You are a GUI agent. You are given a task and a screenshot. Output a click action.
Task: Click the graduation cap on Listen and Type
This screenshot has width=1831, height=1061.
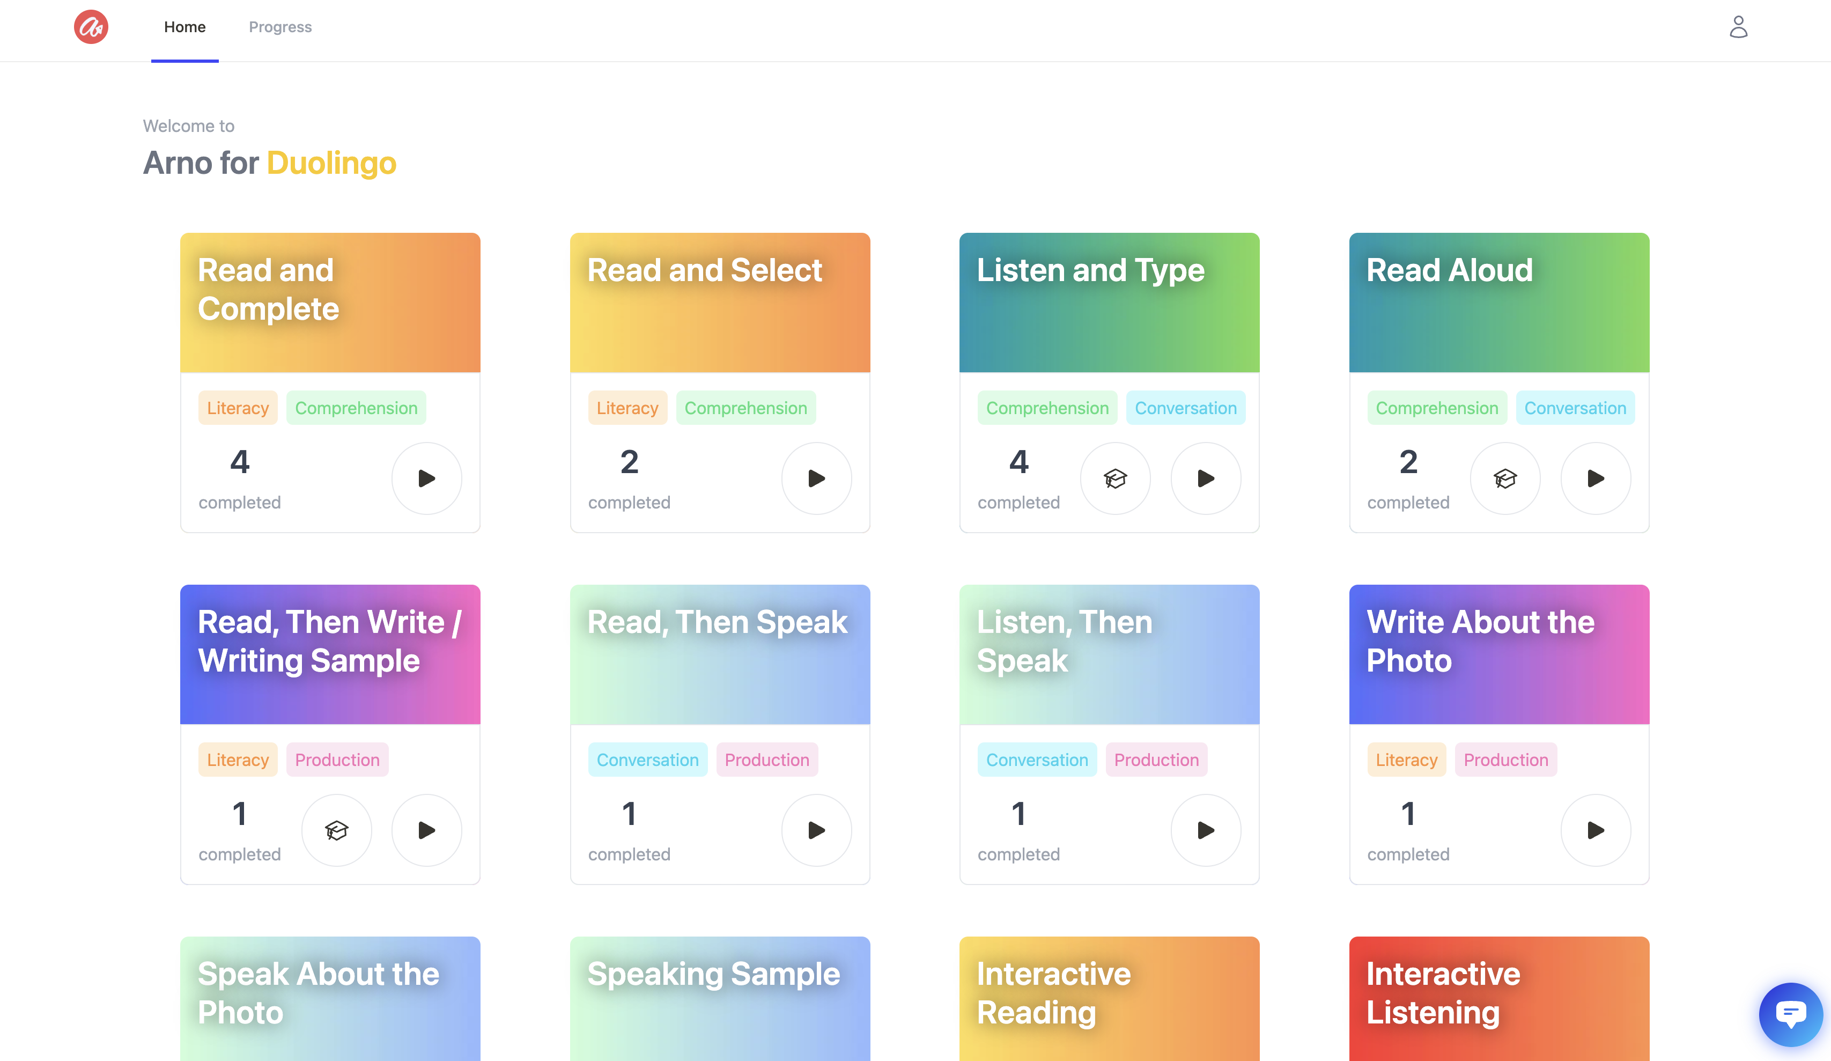point(1116,478)
